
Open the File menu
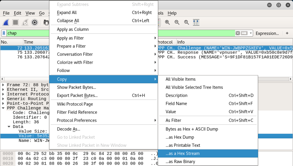tap(6, 13)
